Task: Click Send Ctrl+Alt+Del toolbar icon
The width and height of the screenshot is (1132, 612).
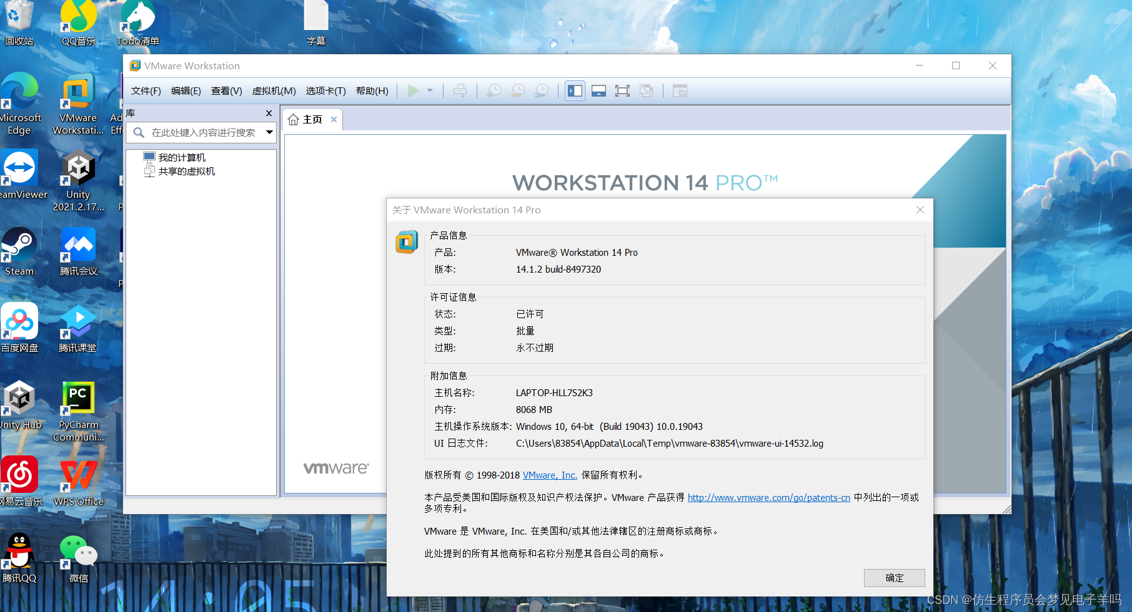Action: (460, 91)
